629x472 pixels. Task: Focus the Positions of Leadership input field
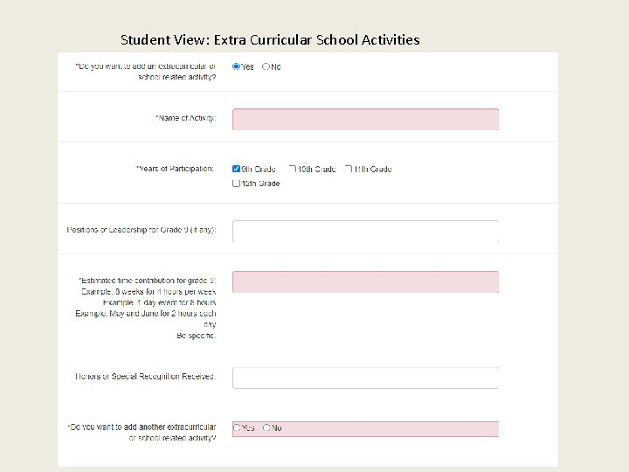coord(365,231)
